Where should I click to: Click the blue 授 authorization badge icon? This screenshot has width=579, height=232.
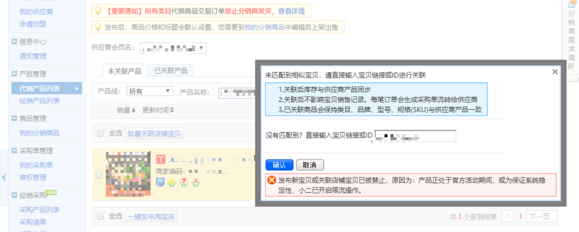160,182
